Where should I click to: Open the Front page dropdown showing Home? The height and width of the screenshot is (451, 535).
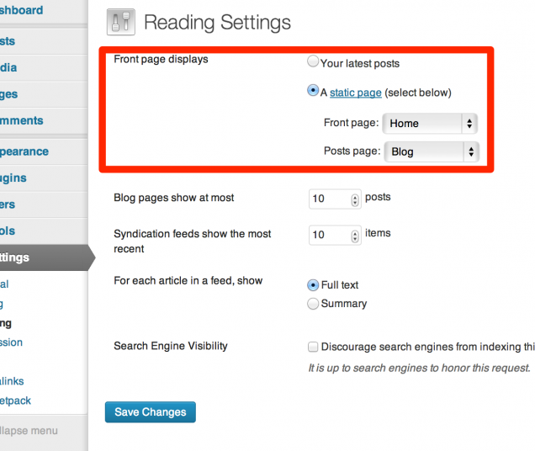pos(430,123)
